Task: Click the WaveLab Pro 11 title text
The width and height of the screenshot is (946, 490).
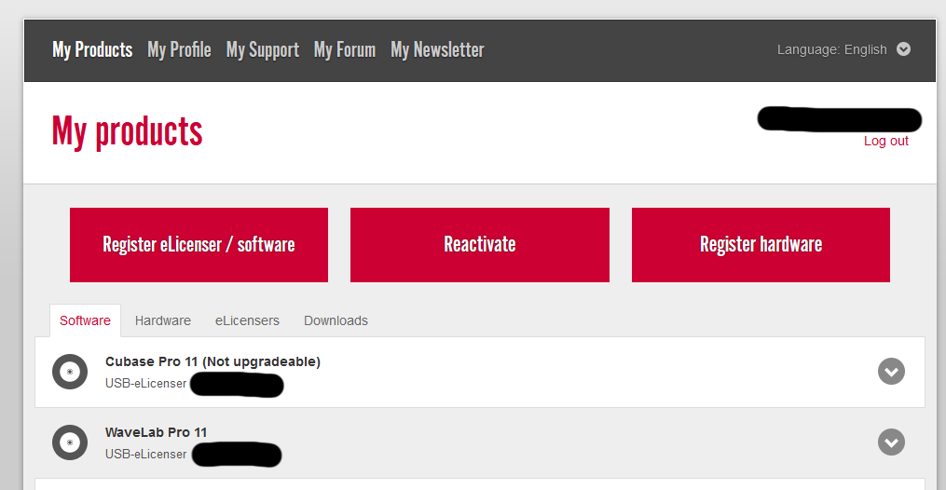Action: pyautogui.click(x=157, y=432)
